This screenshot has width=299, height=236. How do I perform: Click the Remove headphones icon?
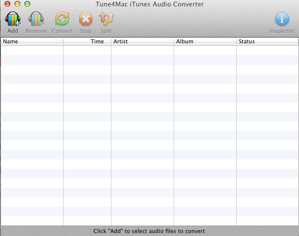coord(36,19)
